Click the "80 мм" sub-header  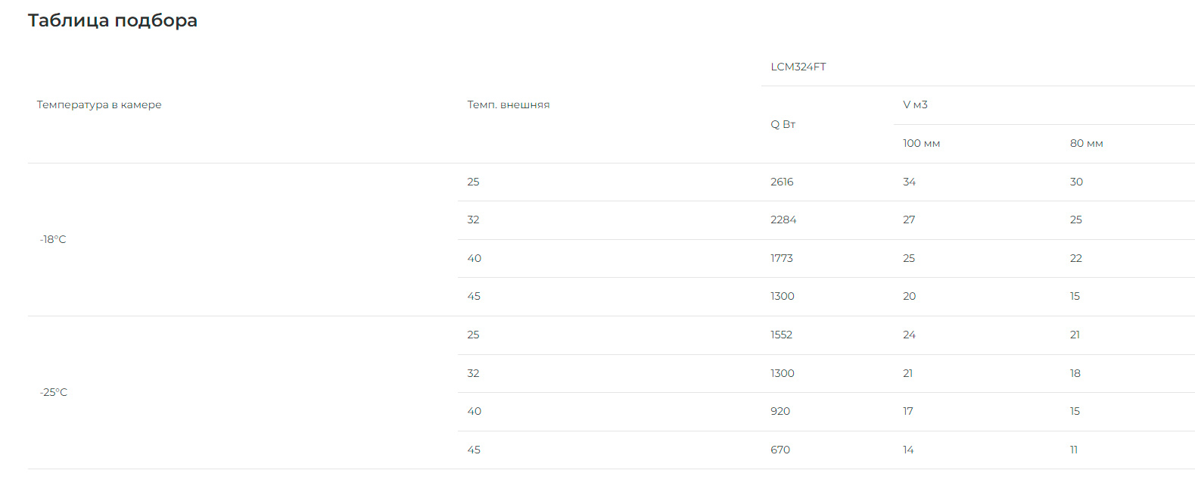tap(1086, 143)
